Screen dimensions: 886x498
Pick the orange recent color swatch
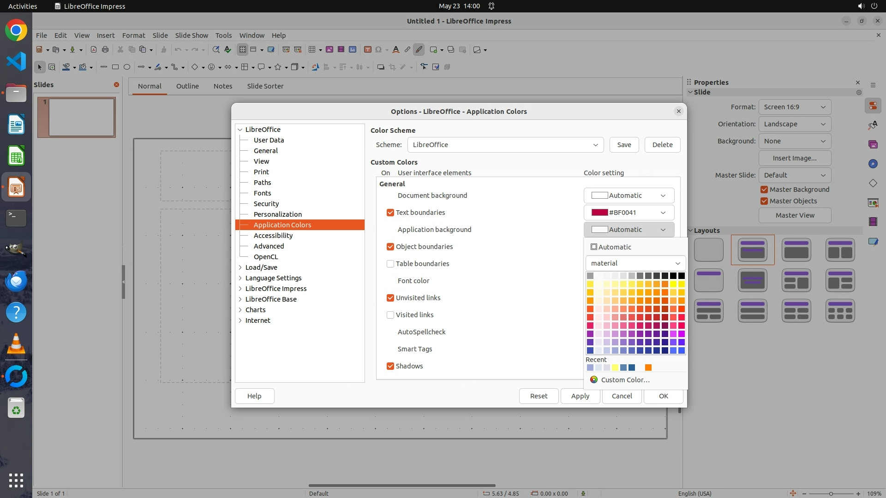pyautogui.click(x=648, y=368)
